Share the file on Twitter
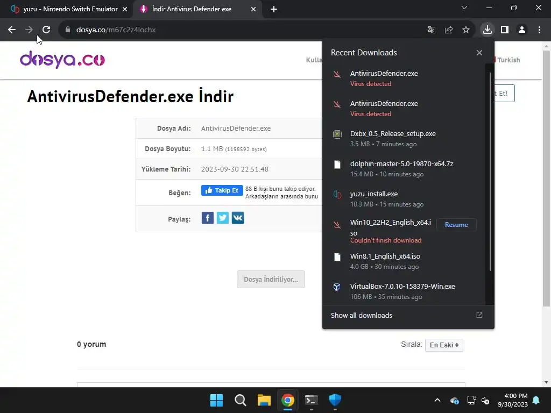Screen dimensions: 551x413 (223, 218)
